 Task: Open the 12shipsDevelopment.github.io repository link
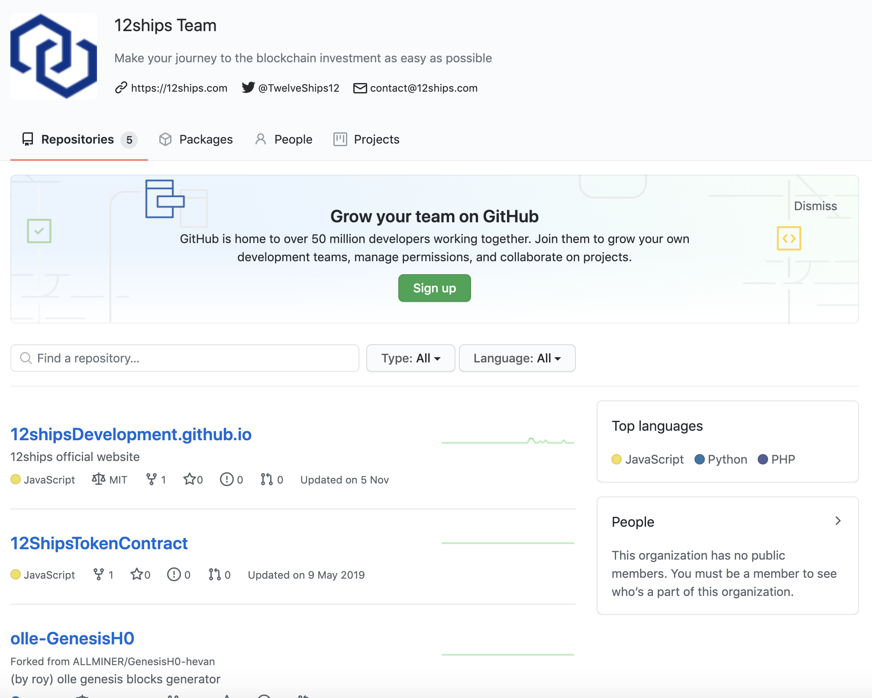(131, 434)
